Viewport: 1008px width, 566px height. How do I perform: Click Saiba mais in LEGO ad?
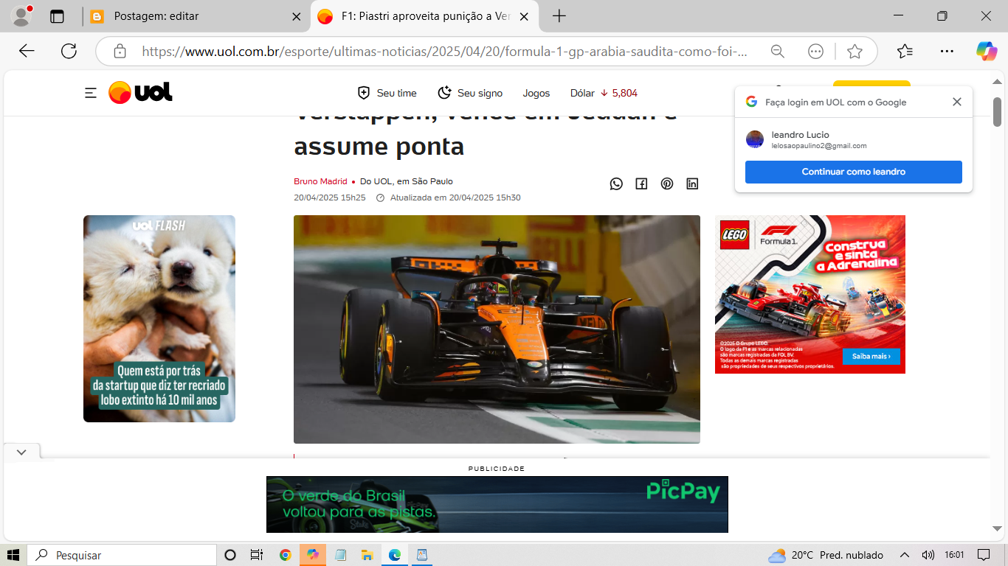[871, 356]
